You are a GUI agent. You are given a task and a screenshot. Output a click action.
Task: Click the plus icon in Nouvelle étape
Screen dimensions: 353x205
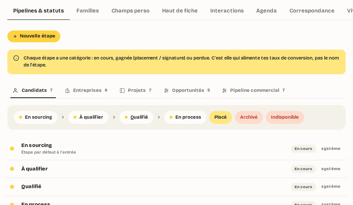15,36
